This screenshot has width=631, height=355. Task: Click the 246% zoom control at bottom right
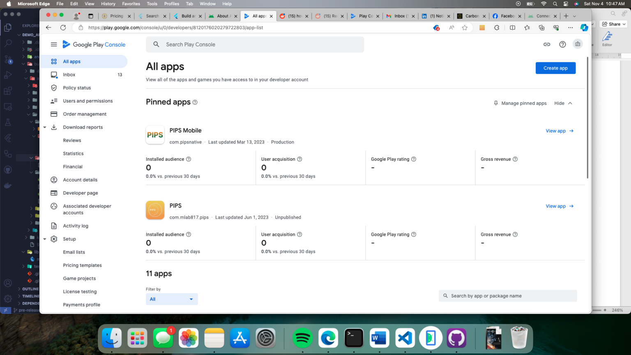617,310
